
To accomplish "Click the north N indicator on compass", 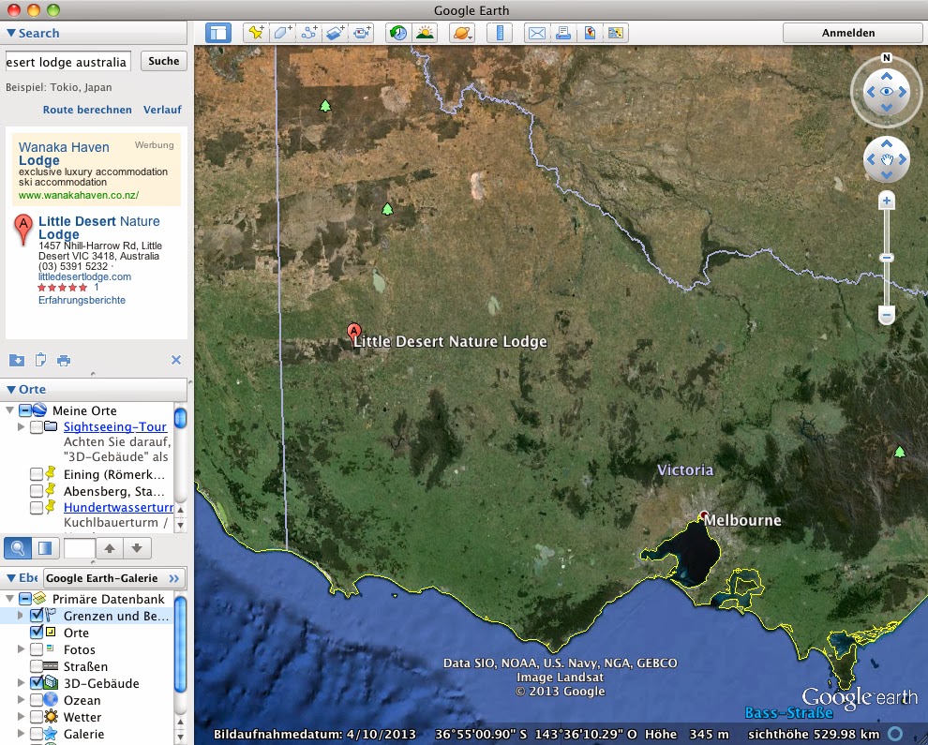I will 886,57.
